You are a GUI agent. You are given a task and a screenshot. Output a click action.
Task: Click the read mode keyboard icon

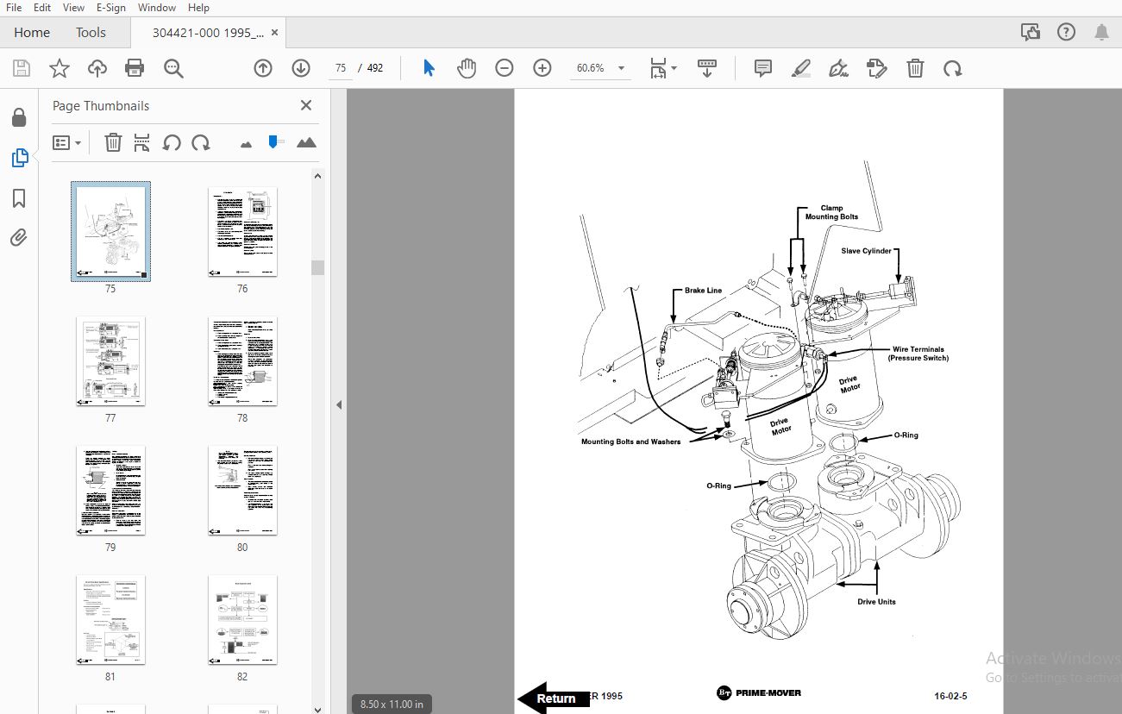tap(707, 68)
